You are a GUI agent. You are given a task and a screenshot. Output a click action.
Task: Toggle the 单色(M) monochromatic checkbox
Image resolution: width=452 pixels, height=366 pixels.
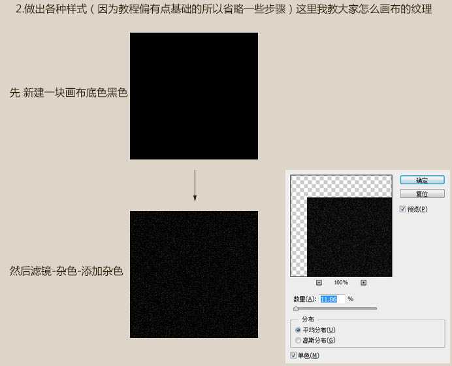point(293,355)
